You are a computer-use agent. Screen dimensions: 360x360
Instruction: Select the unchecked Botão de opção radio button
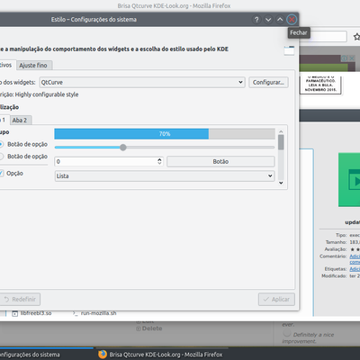click(1, 157)
